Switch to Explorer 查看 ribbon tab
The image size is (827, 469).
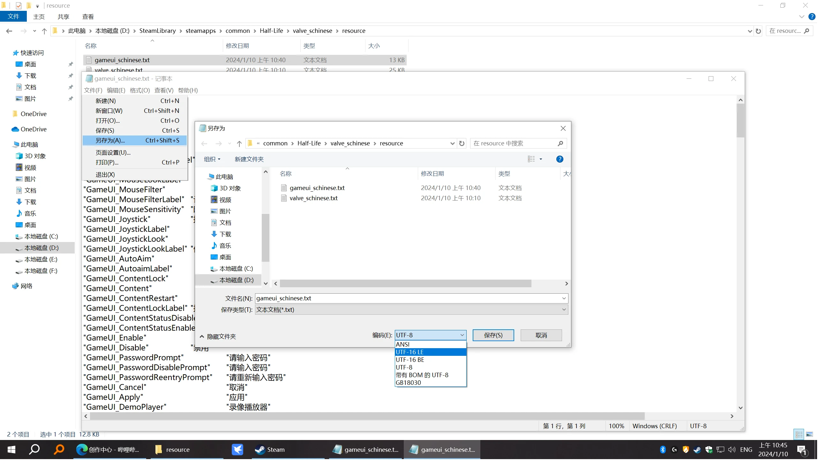click(x=88, y=17)
